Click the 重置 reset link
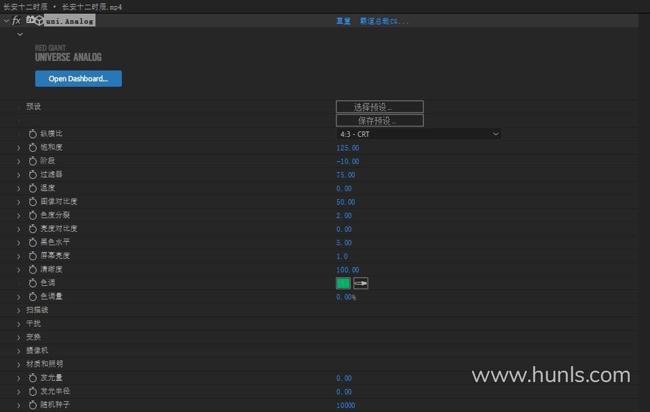Viewport: 650px width, 412px height. pyautogui.click(x=343, y=21)
